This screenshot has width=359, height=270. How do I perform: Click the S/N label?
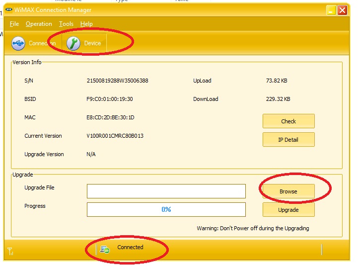tap(29, 81)
